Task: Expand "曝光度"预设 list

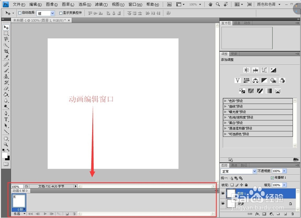Action: (225, 112)
